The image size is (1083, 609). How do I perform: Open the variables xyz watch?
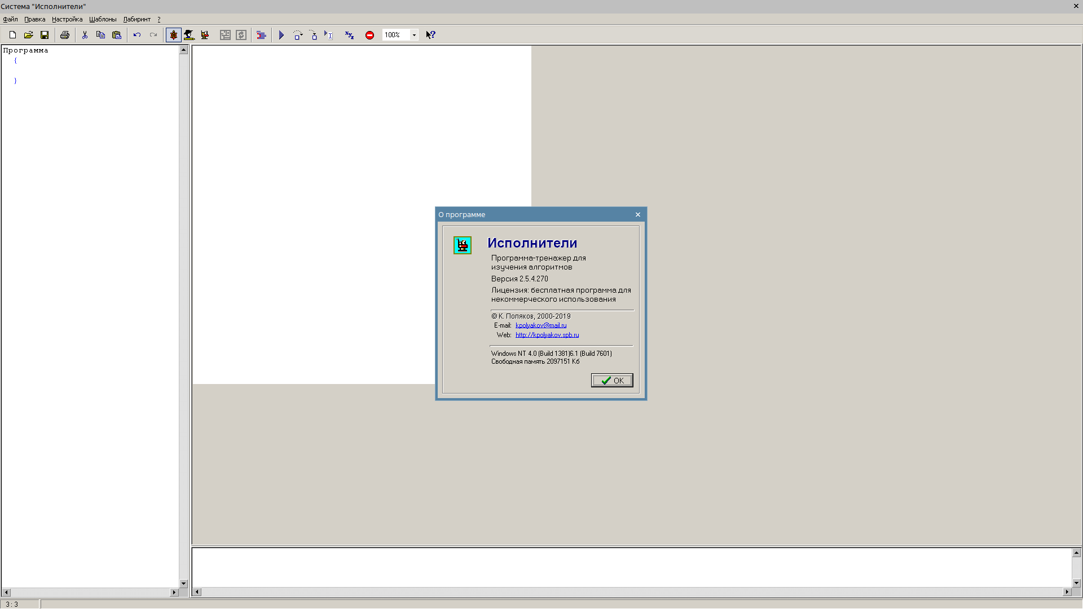(x=349, y=35)
